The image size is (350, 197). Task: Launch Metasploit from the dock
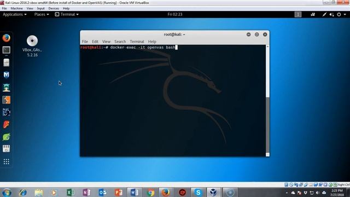click(x=6, y=75)
